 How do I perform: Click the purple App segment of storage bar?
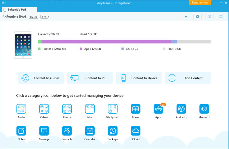[x=106, y=42]
